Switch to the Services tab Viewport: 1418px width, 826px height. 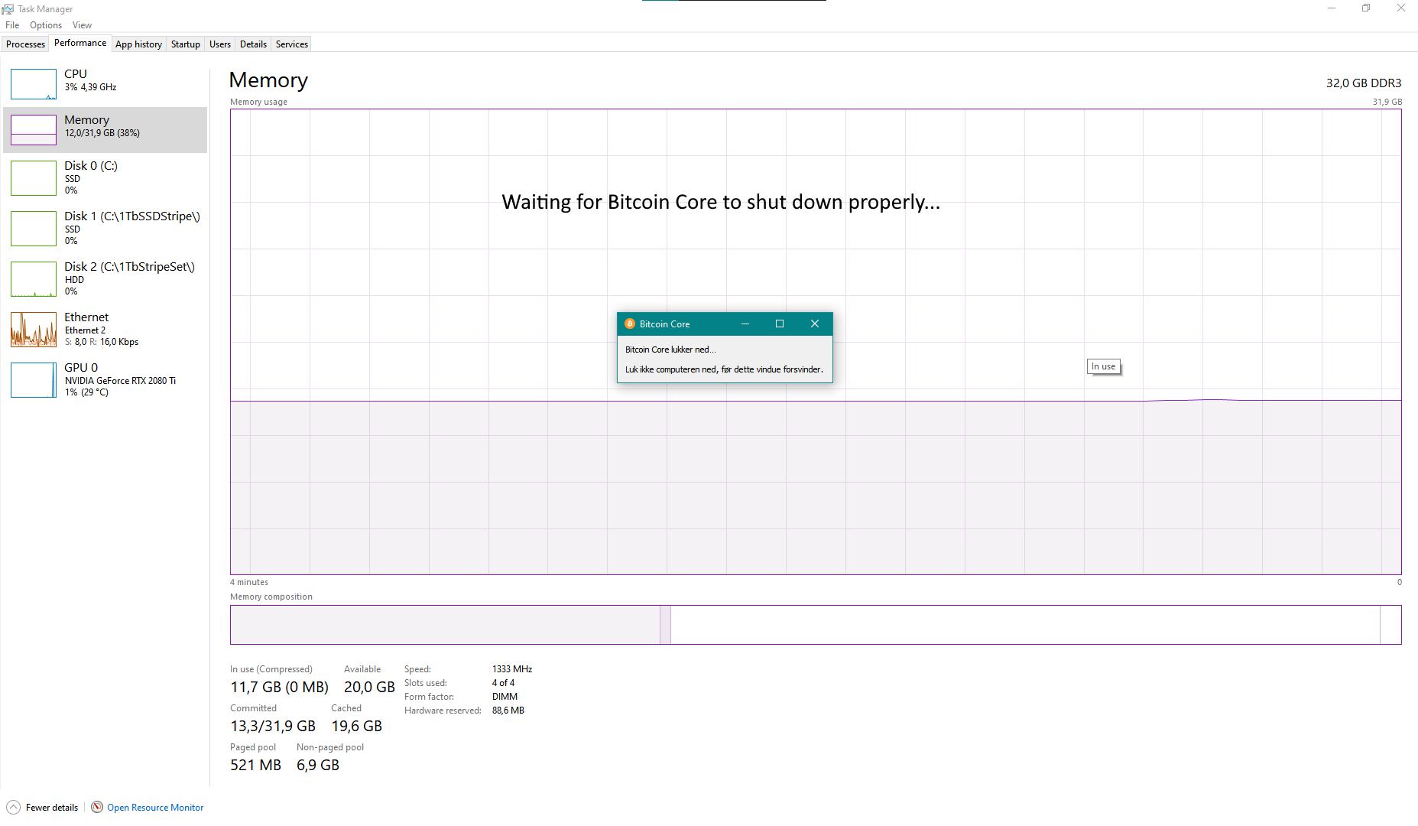point(292,44)
